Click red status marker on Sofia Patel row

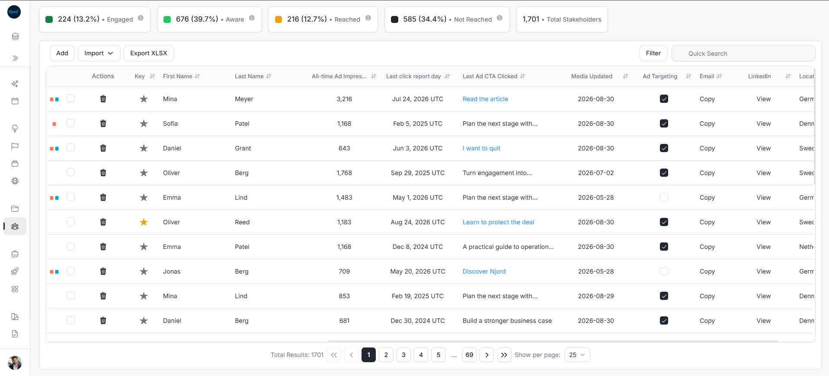click(54, 124)
